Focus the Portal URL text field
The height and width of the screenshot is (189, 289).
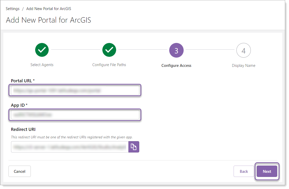pyautogui.click(x=75, y=91)
